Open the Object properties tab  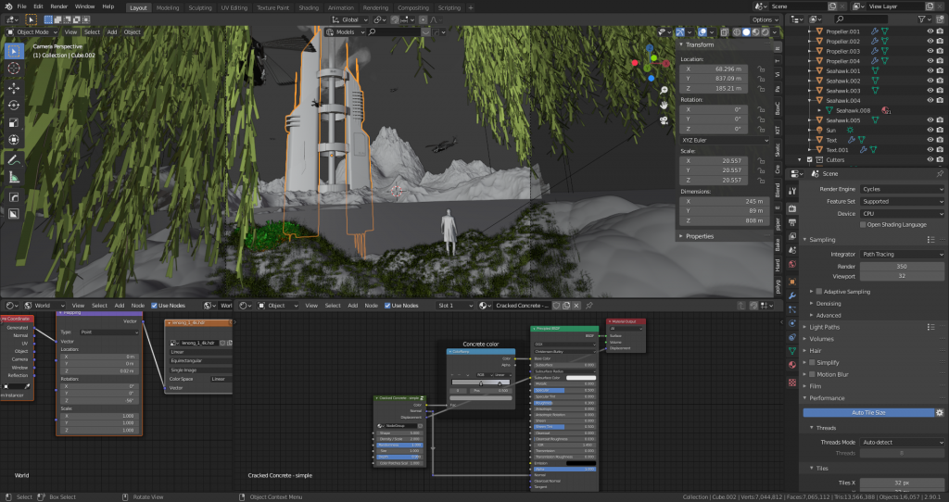[x=792, y=282]
